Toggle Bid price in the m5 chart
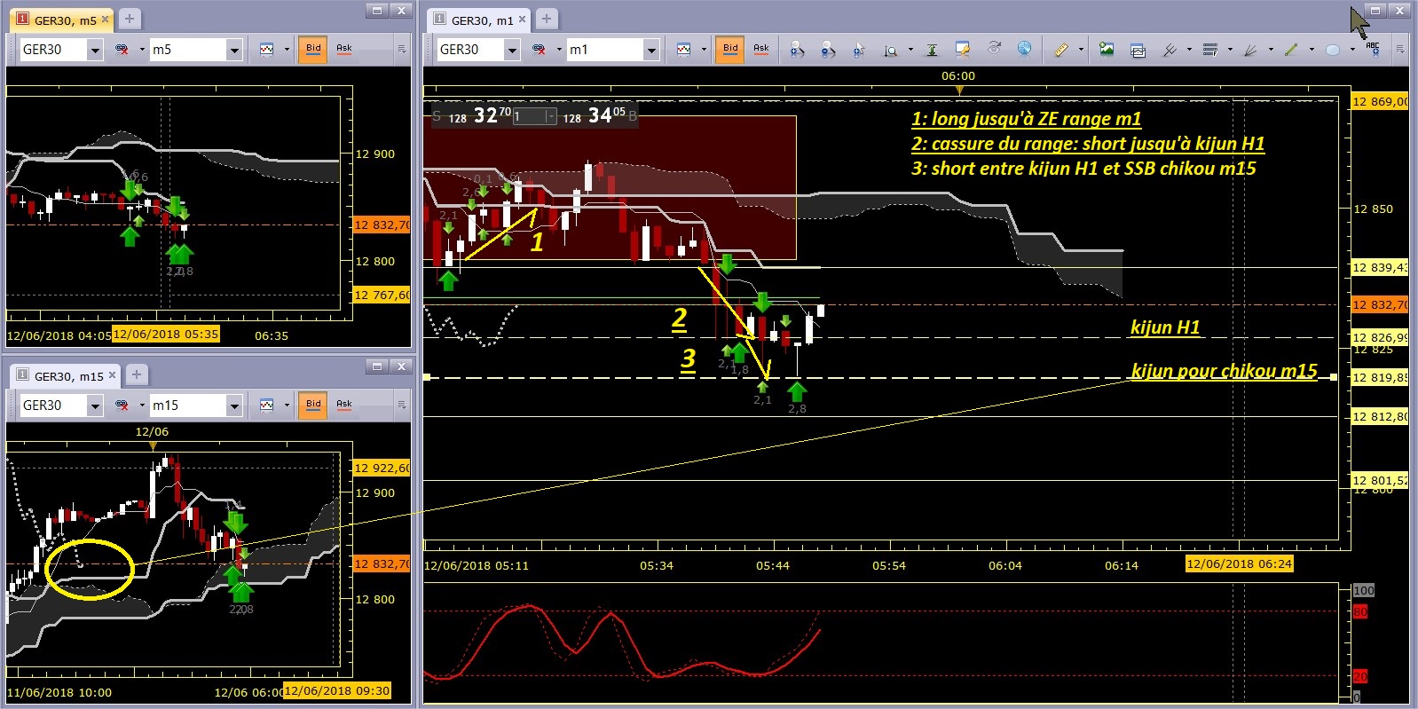 point(313,49)
